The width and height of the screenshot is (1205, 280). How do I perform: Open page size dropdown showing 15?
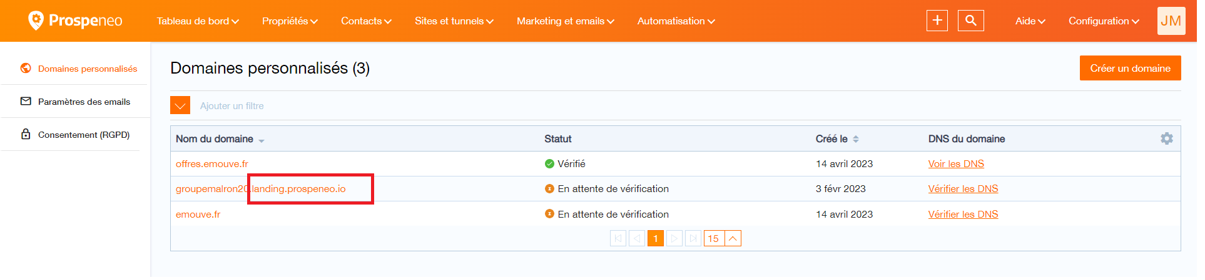pos(723,238)
